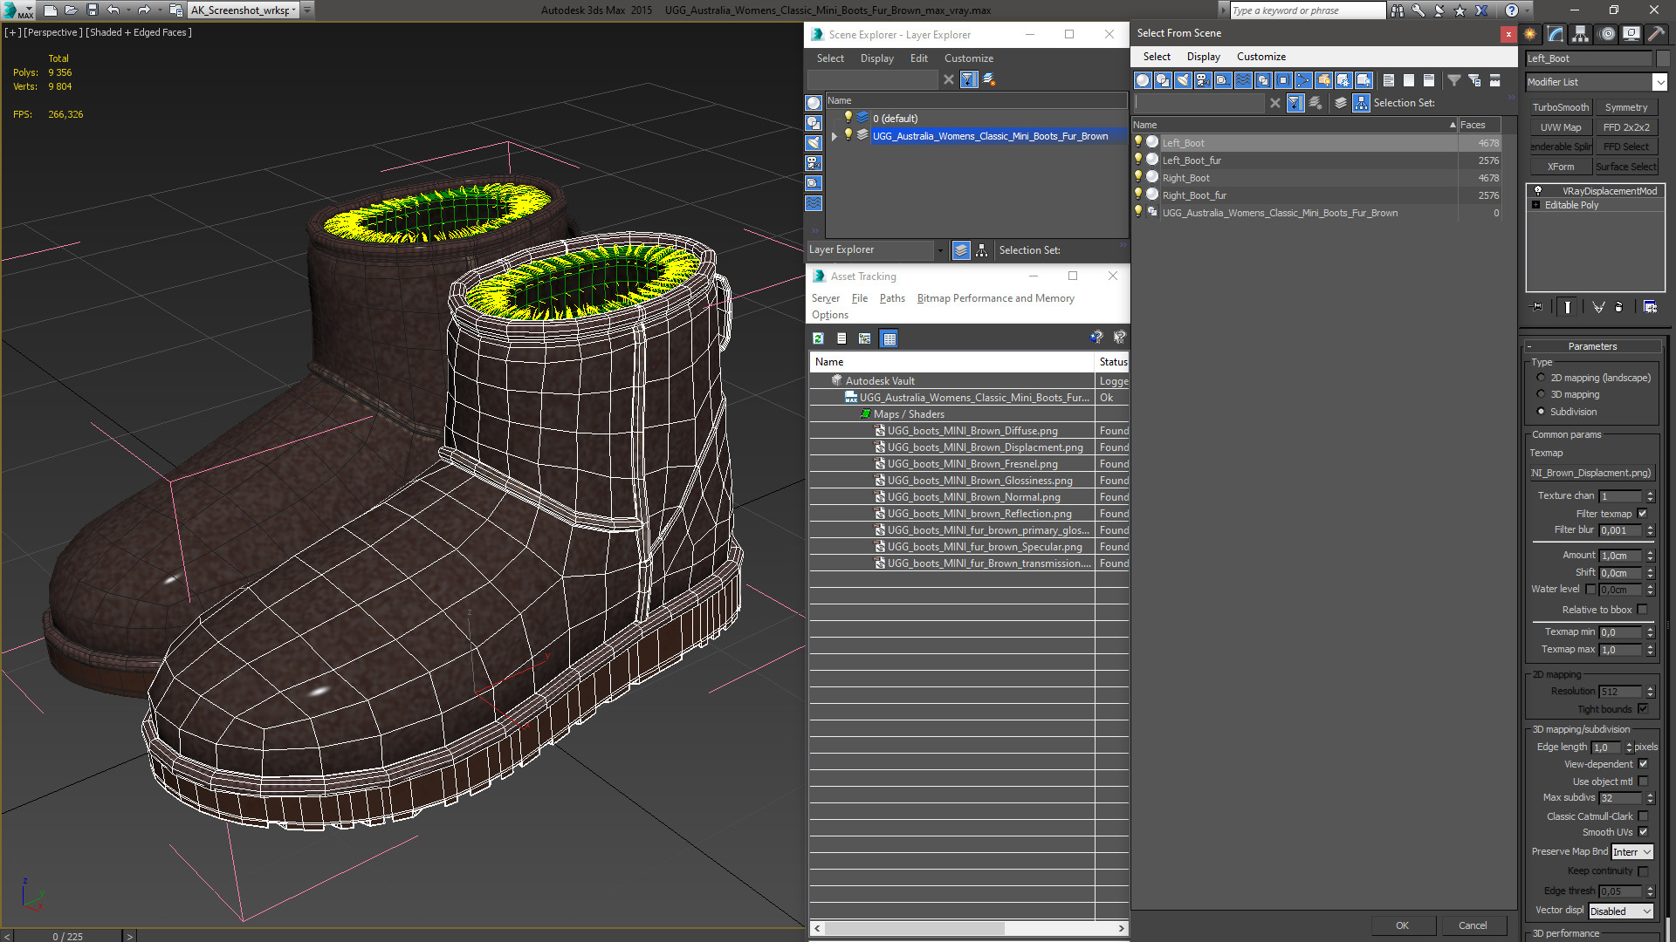The width and height of the screenshot is (1676, 942).
Task: Click Select None icon in Select From Scene
Action: coord(1408,80)
